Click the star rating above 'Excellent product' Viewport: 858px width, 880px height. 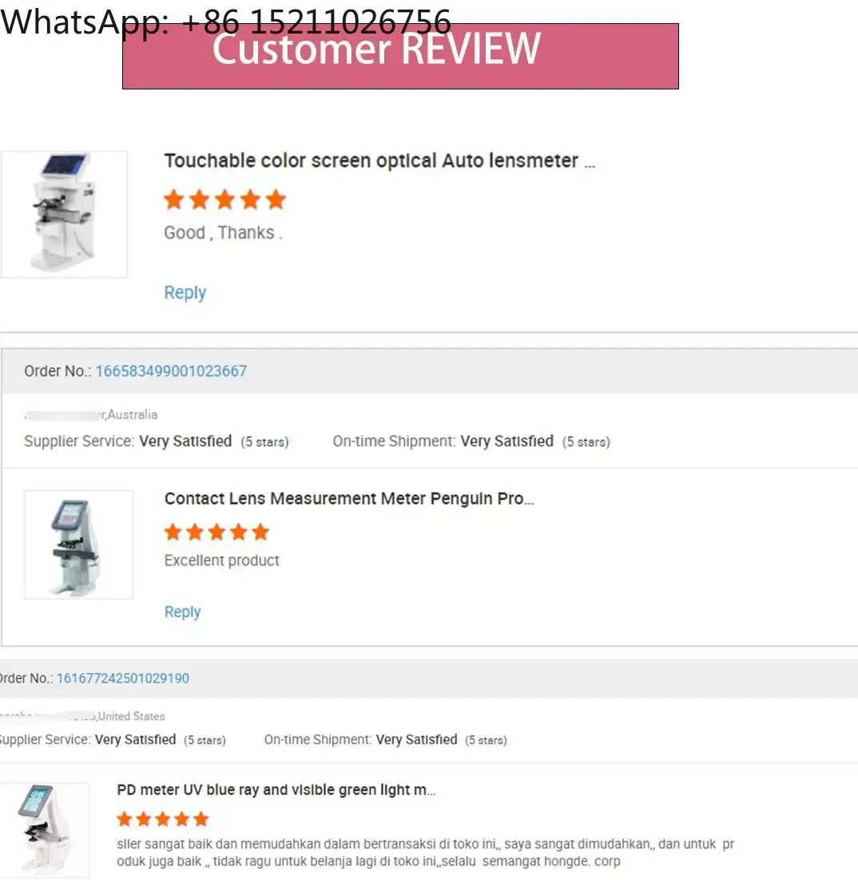point(216,532)
